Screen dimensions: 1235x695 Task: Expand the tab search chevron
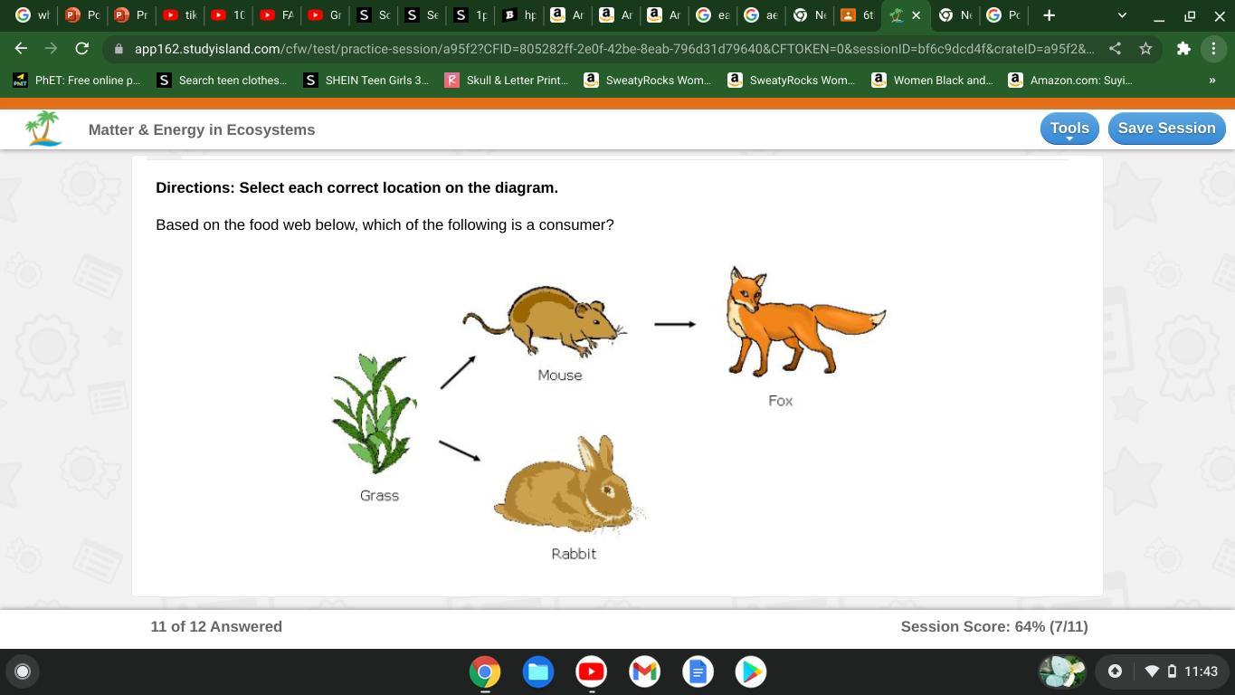(1122, 15)
